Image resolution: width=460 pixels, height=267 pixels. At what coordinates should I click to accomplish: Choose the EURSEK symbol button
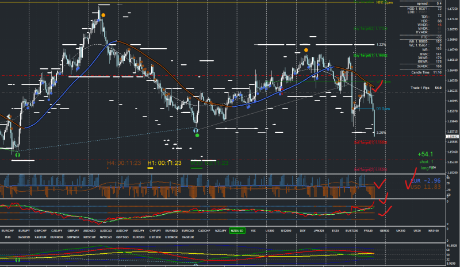[x=139, y=237]
